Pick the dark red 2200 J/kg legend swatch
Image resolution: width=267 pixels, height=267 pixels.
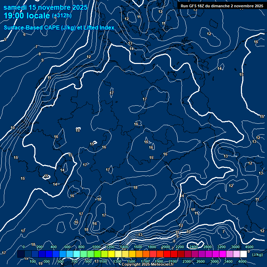181,254
